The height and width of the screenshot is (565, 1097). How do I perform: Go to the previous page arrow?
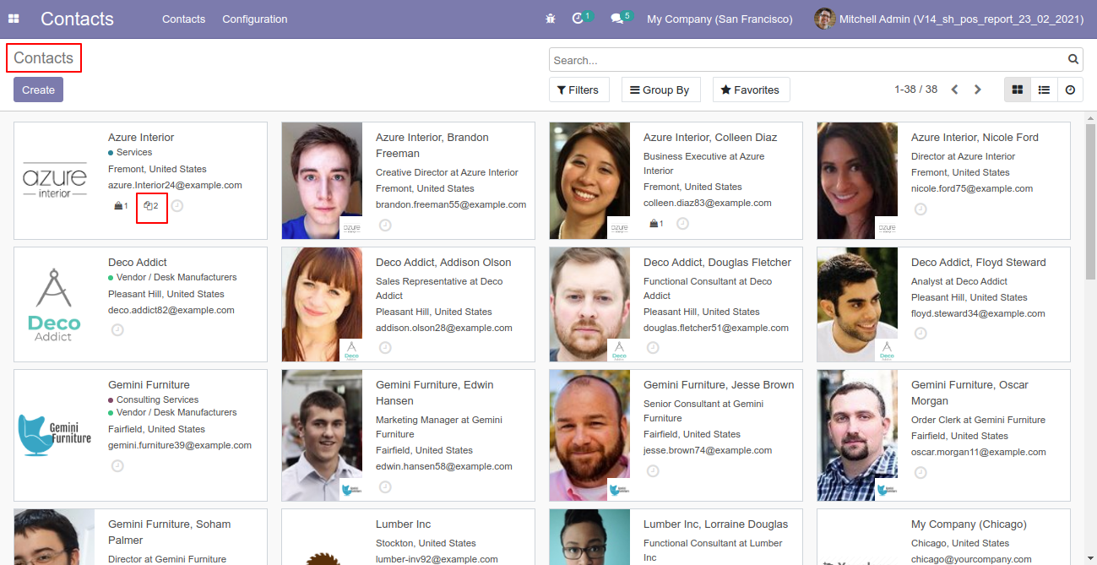pyautogui.click(x=954, y=90)
